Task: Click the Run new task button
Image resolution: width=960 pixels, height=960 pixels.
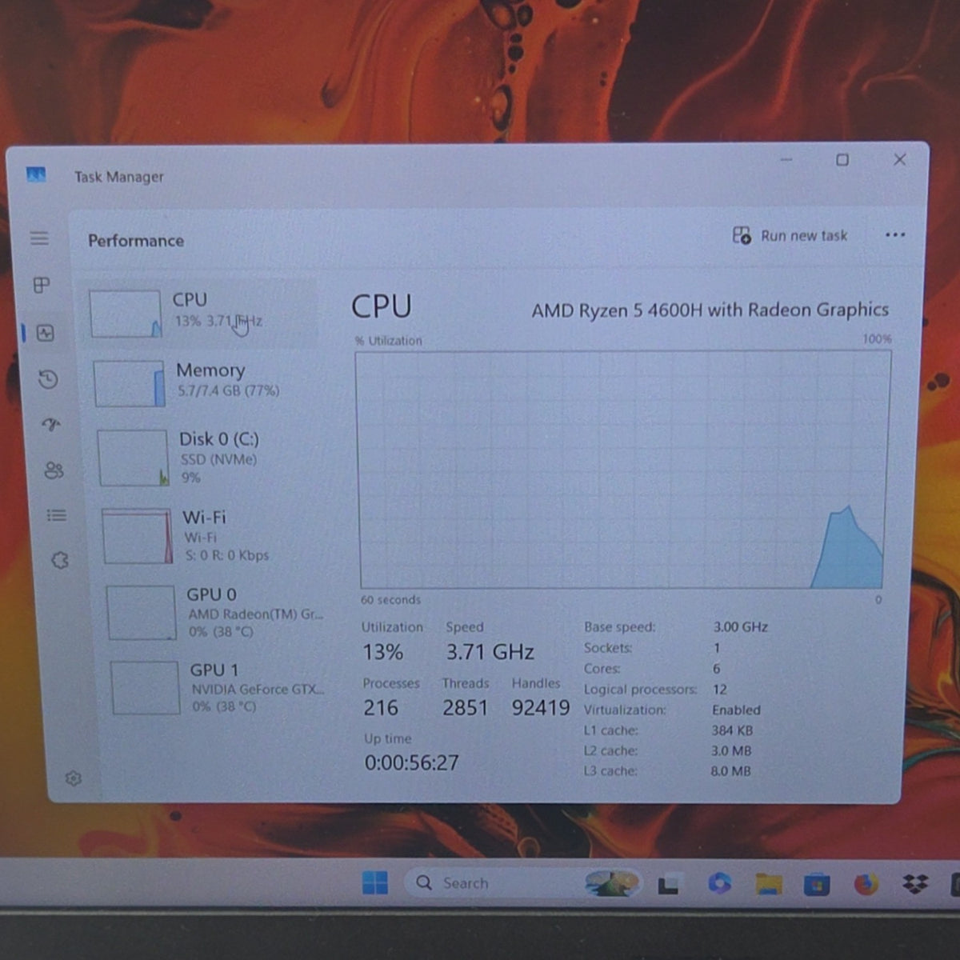Action: (790, 235)
